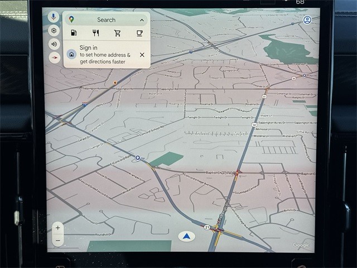Collapse the search panel with chevron
Screen dimensions: 357x268
[142, 20]
